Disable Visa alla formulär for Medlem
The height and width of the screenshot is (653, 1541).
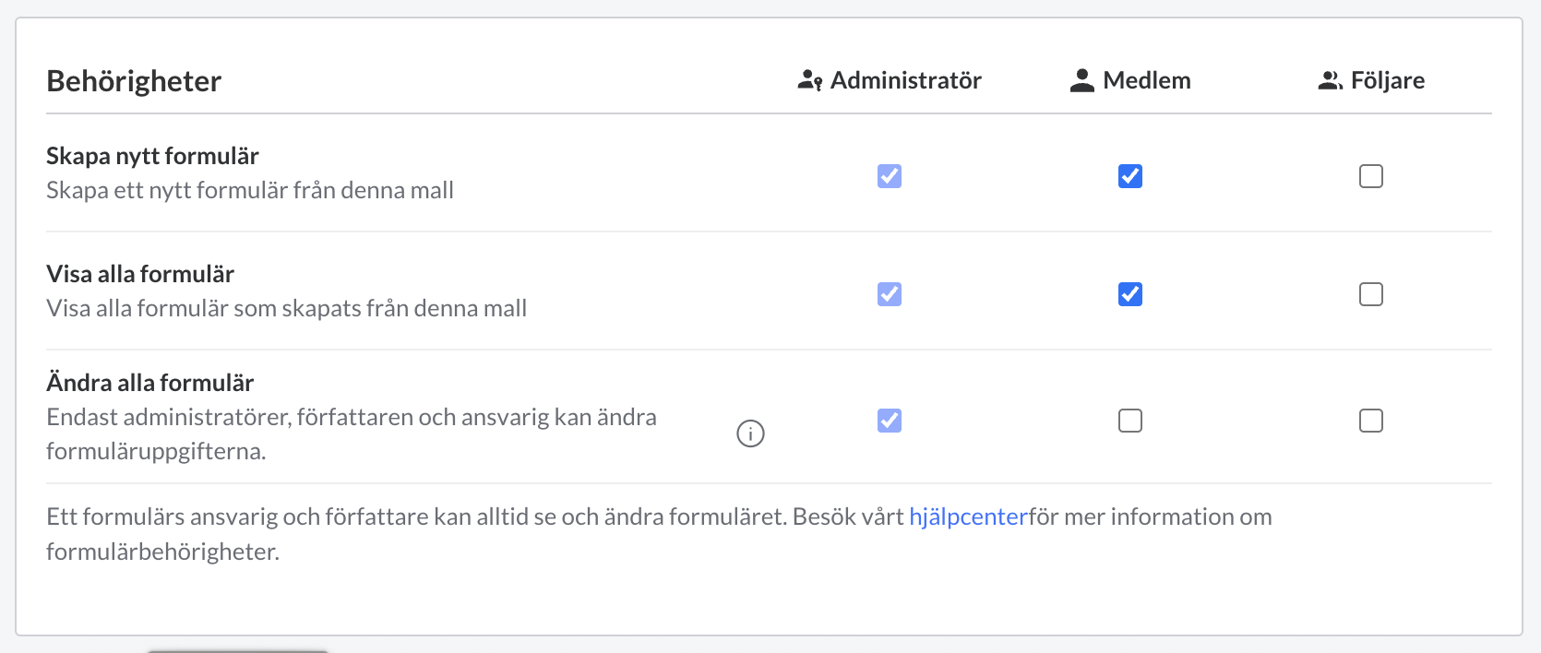[x=1129, y=293]
